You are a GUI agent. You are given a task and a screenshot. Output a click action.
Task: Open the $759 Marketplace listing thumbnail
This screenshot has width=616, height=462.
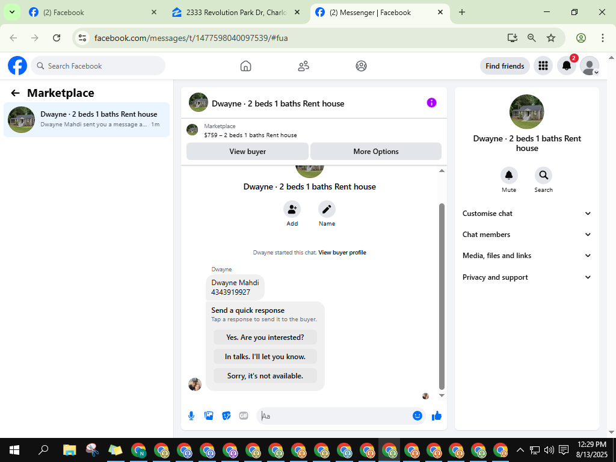pos(192,130)
